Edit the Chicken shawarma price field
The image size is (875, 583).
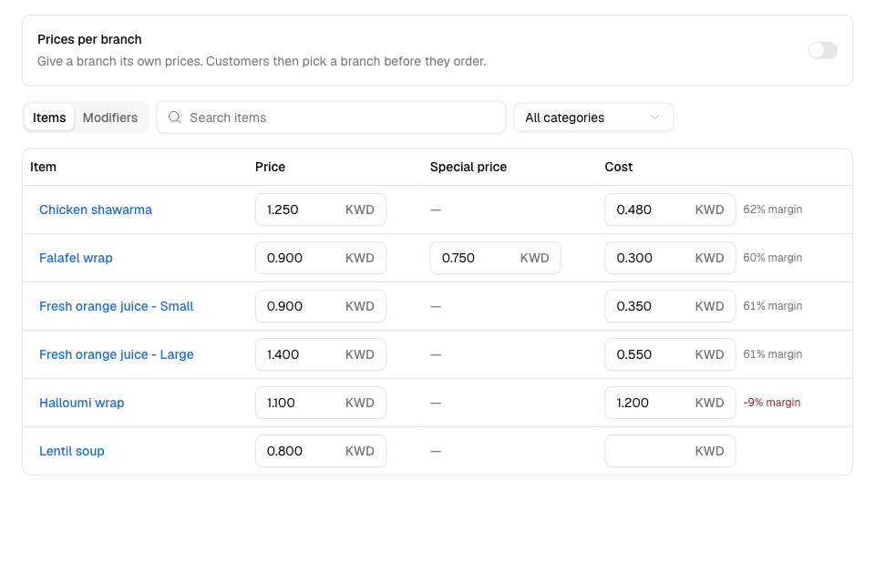point(320,210)
